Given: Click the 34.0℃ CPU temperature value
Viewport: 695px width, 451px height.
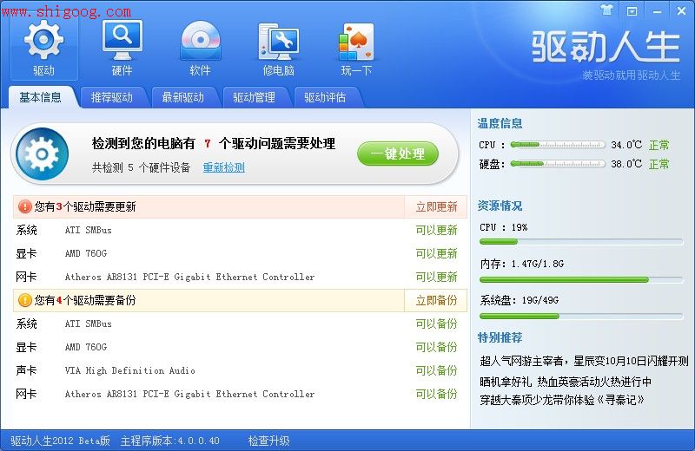Looking at the screenshot, I should click(626, 145).
